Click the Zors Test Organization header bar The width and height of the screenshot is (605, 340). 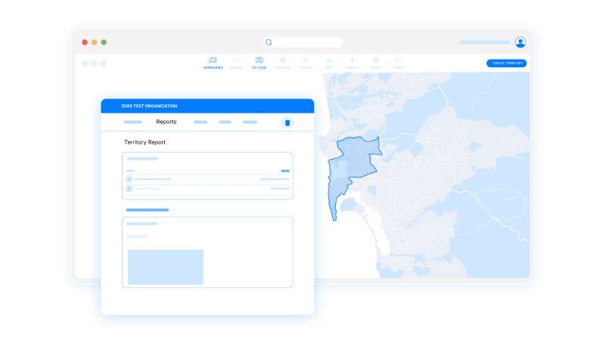[207, 106]
